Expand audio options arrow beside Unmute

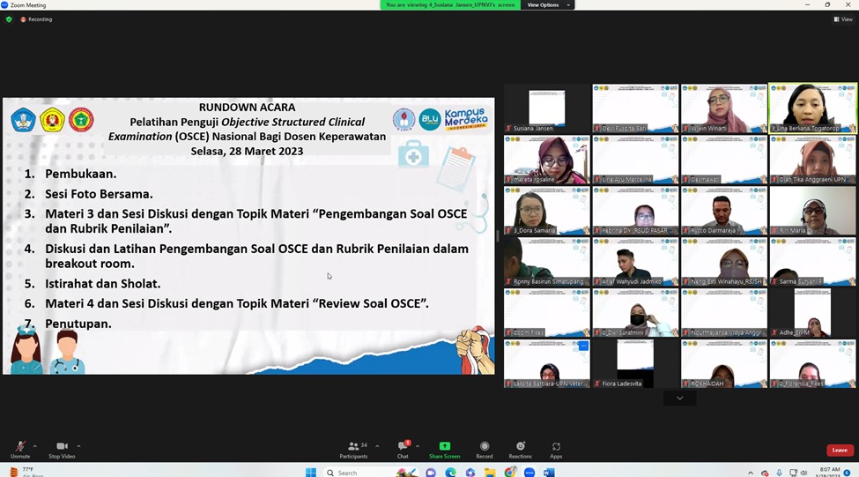pos(35,446)
